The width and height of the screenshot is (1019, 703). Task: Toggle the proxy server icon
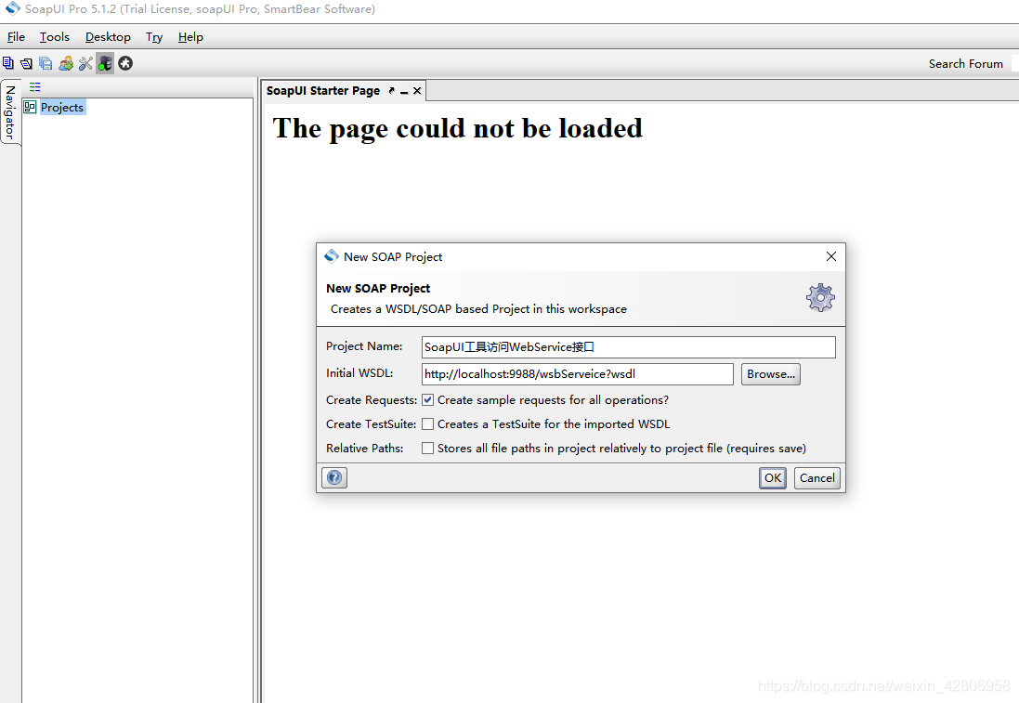tap(105, 63)
